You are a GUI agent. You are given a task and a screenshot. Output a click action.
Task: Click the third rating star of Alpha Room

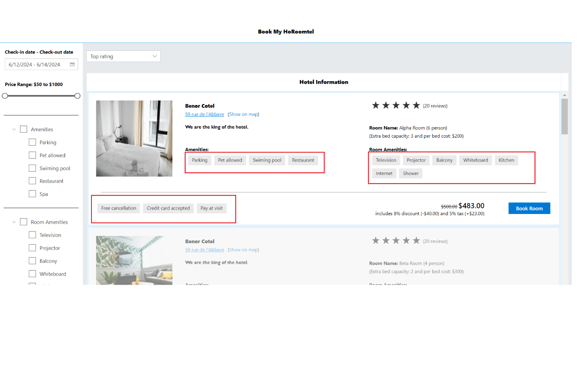396,106
